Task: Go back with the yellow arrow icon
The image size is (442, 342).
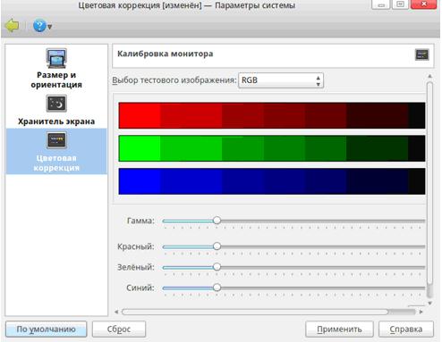Action: (x=12, y=26)
